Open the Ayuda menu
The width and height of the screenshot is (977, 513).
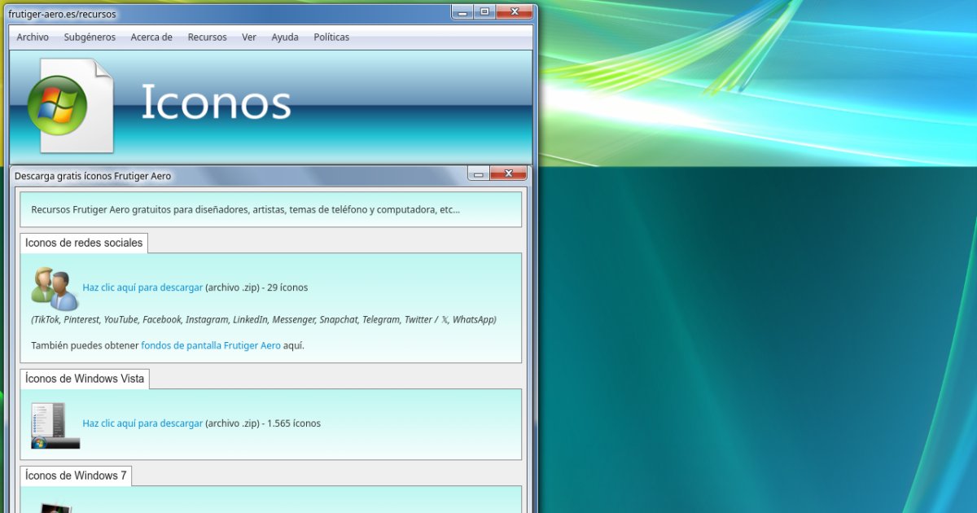[285, 37]
